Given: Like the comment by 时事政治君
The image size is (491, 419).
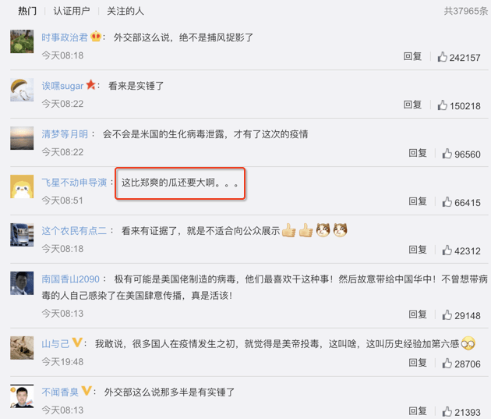Looking at the screenshot, I should [442, 57].
